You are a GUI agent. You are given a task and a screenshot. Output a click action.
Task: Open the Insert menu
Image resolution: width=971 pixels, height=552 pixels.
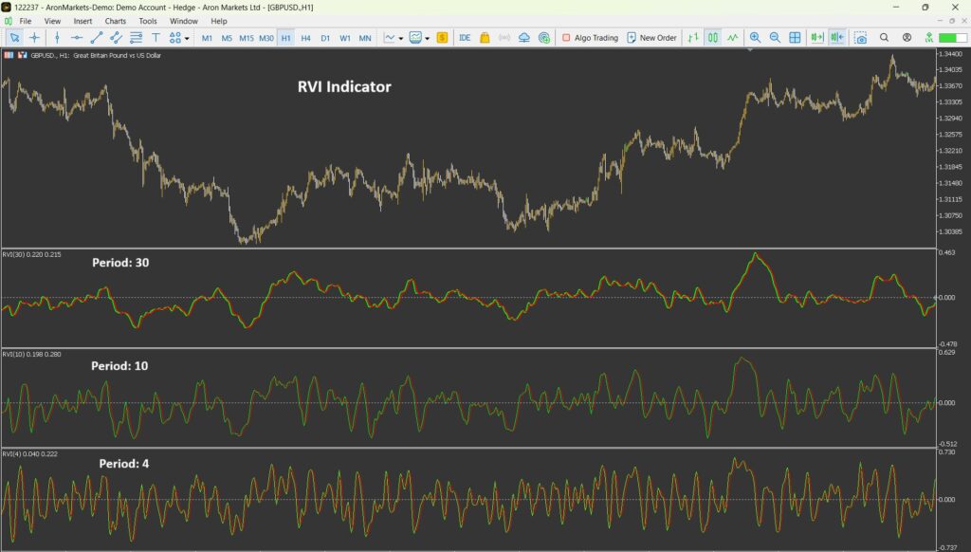(82, 21)
